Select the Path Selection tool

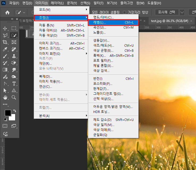[5, 90]
